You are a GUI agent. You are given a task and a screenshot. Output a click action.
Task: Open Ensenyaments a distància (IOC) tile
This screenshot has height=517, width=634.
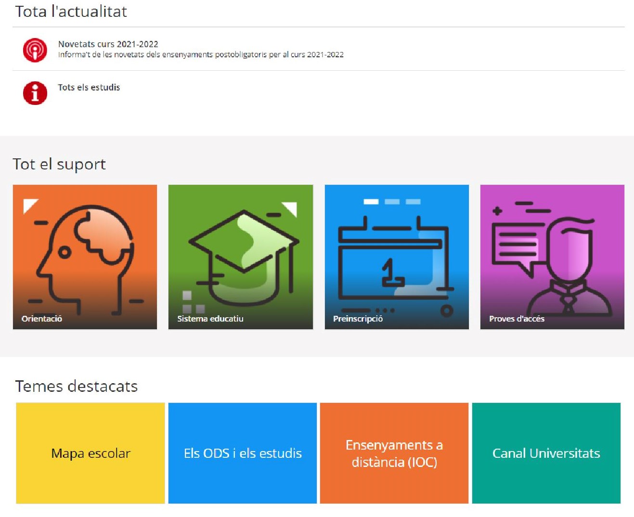coord(394,453)
